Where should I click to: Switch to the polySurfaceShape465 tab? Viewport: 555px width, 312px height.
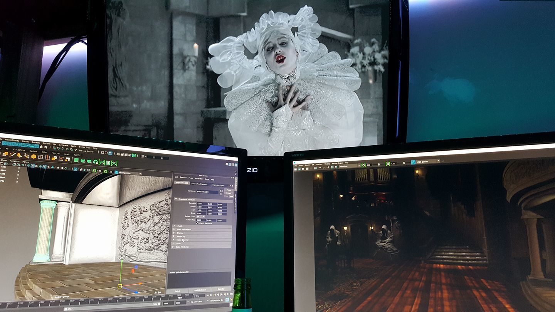[199, 184]
